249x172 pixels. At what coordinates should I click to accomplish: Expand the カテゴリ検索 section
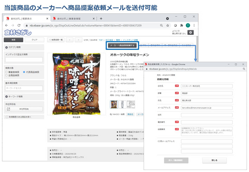pos(7,47)
